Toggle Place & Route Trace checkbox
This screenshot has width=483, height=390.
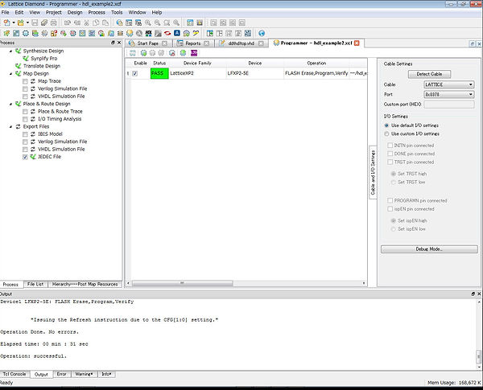coord(25,112)
